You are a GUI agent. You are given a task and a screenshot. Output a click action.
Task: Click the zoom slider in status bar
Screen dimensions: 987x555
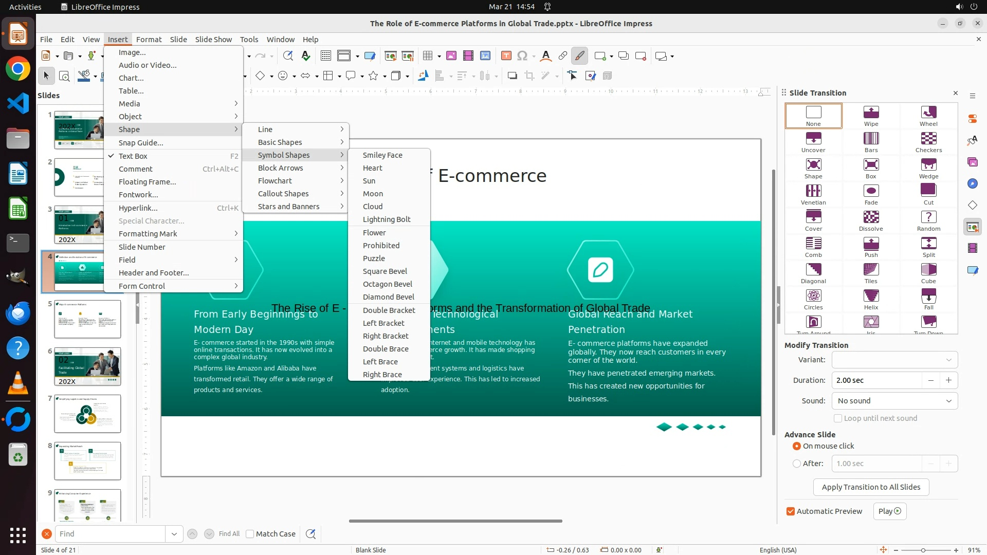(x=923, y=550)
